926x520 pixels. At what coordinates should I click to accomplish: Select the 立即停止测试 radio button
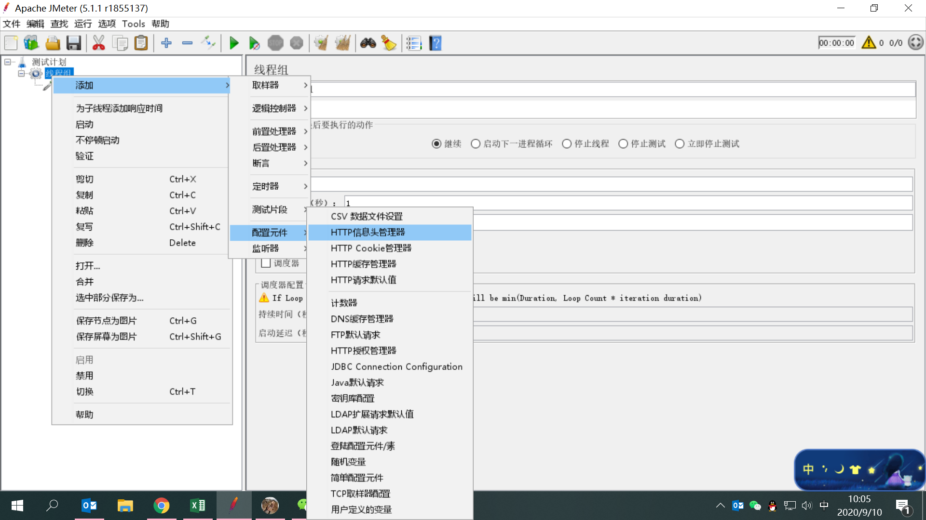tap(680, 144)
